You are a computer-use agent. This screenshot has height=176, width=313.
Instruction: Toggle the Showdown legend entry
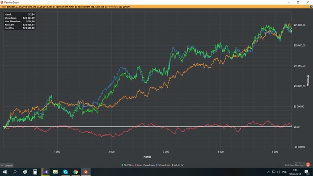(x=163, y=165)
